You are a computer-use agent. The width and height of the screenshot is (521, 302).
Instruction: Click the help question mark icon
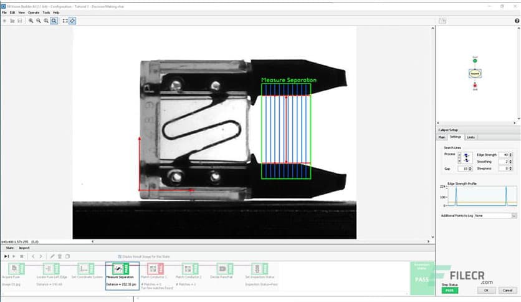click(x=517, y=21)
